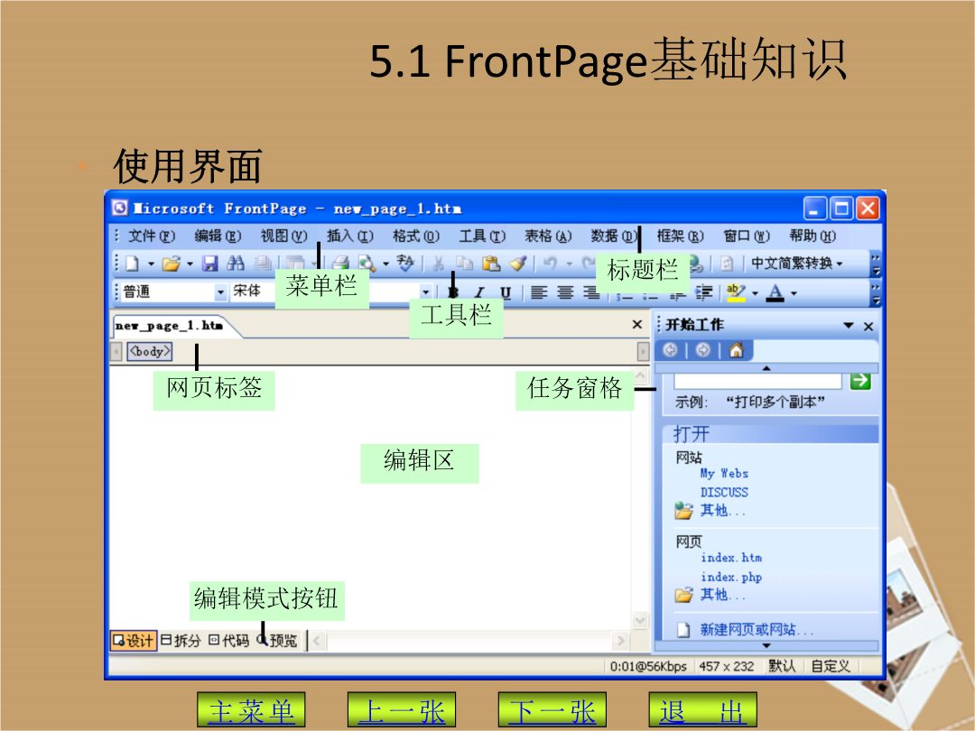Open the 表格 menu
This screenshot has width=975, height=731.
coord(548,236)
